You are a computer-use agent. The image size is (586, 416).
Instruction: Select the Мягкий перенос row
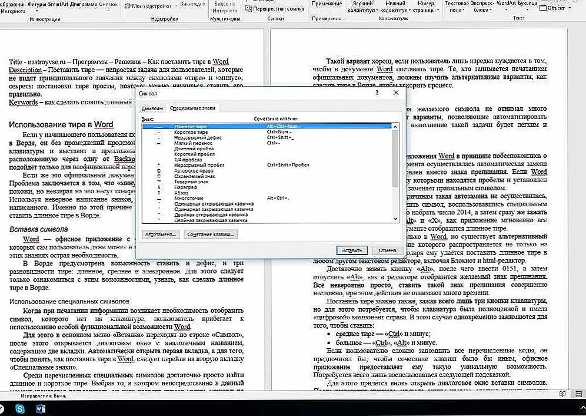pyautogui.click(x=267, y=143)
